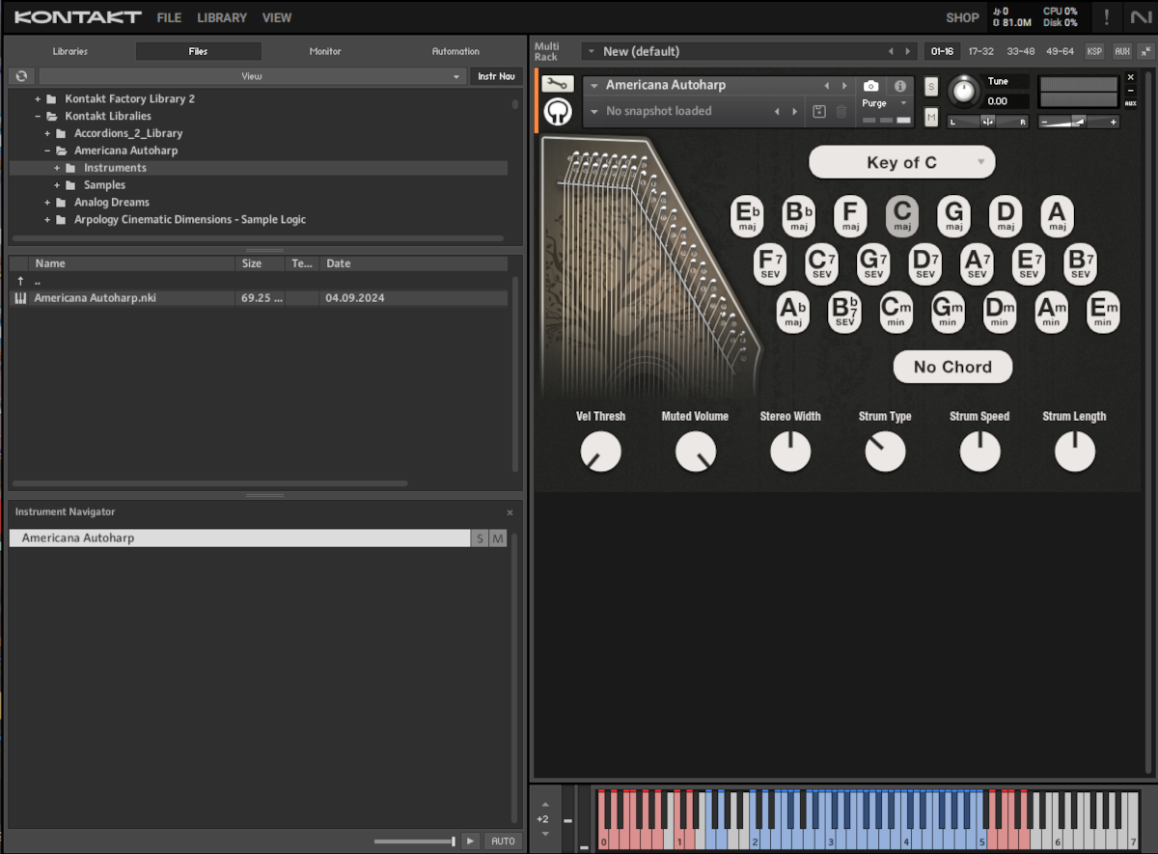
Task: Open the View dropdown in Files browser
Action: (252, 76)
